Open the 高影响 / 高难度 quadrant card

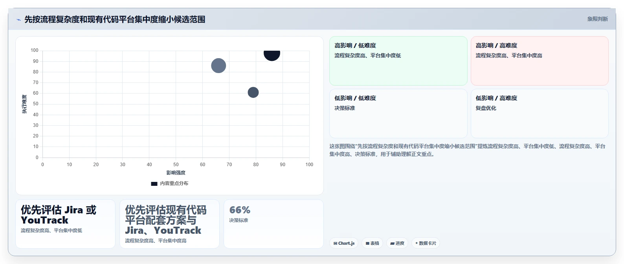(x=540, y=61)
